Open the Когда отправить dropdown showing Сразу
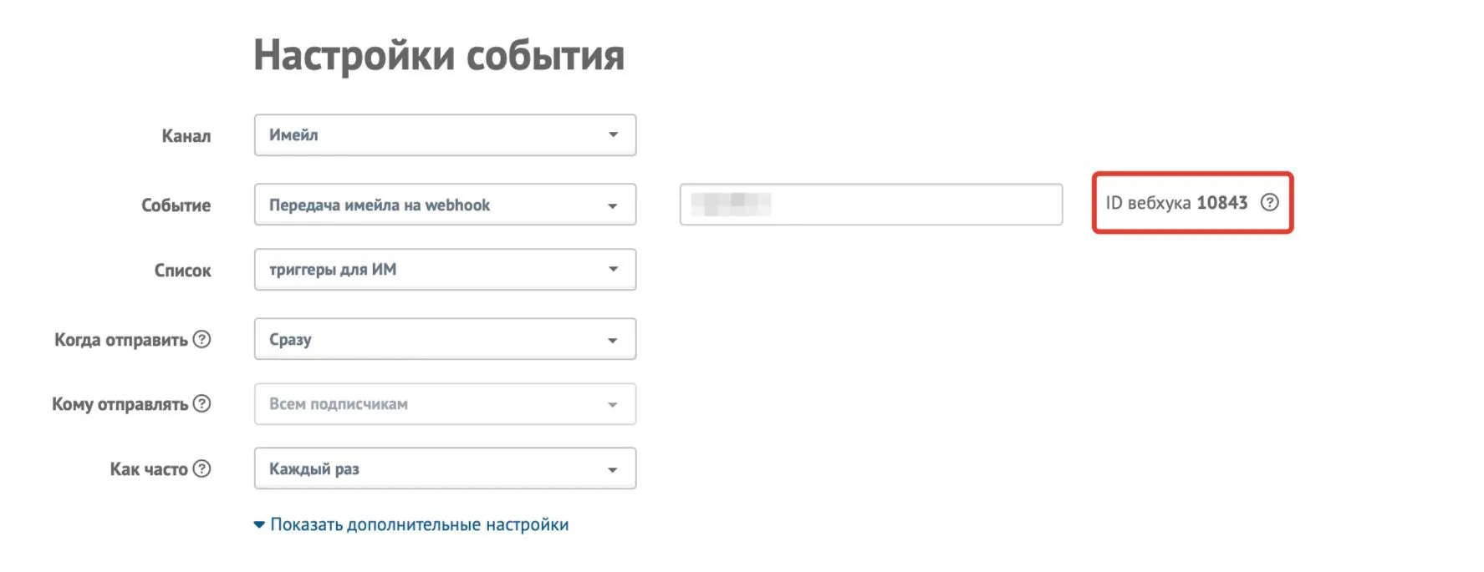Viewport: 1484px width, 572px height. tap(445, 339)
